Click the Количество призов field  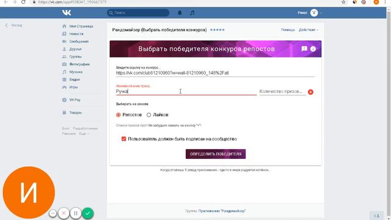pyautogui.click(x=282, y=92)
